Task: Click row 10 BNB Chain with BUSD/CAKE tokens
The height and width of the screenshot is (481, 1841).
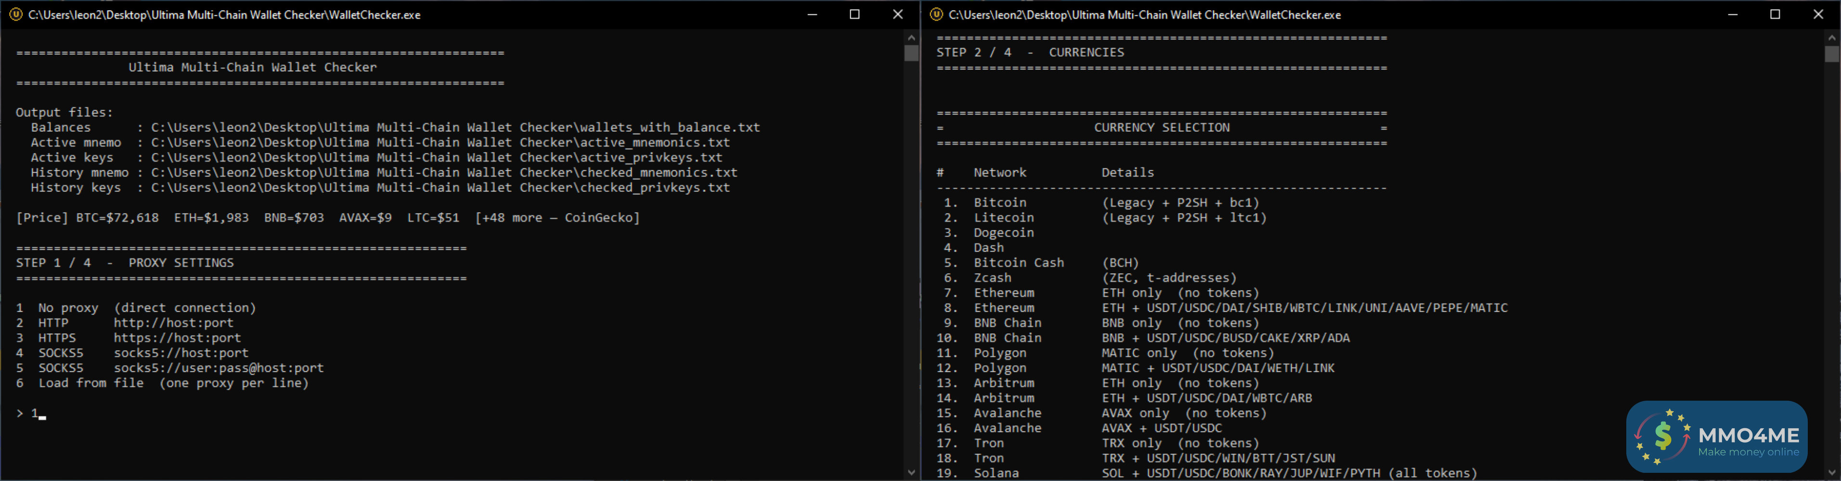Action: point(1143,338)
